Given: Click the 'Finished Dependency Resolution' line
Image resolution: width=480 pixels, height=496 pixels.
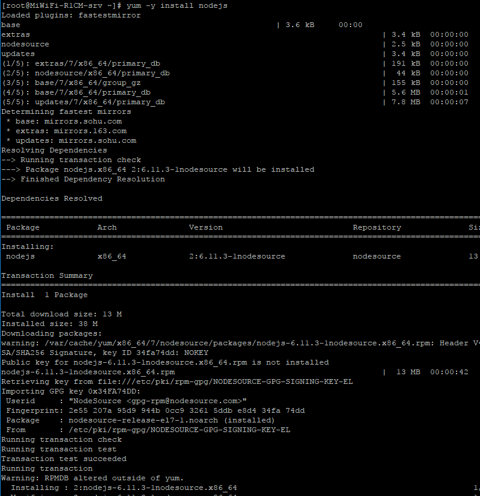Looking at the screenshot, I should [x=83, y=180].
